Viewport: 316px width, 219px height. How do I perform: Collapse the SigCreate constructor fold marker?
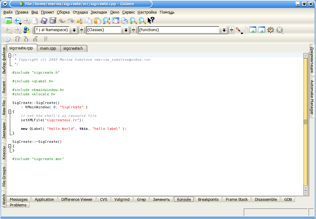click(x=10, y=111)
